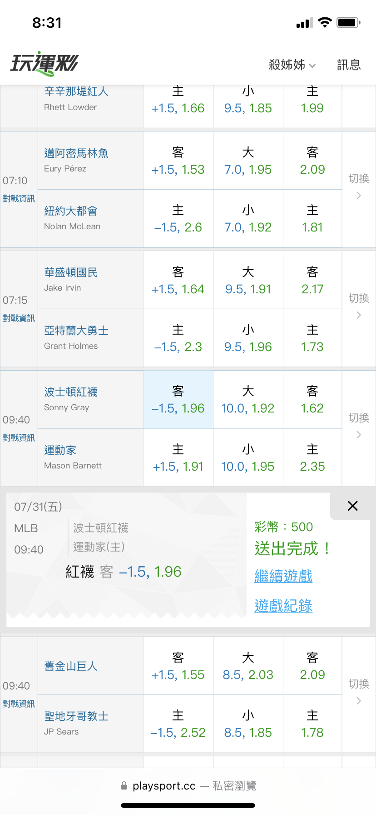Open 對戰資訊 for the 07:15 game
The image size is (376, 815).
19,318
